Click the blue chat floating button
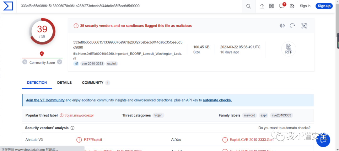This screenshot has height=151, width=339. coord(323,140)
